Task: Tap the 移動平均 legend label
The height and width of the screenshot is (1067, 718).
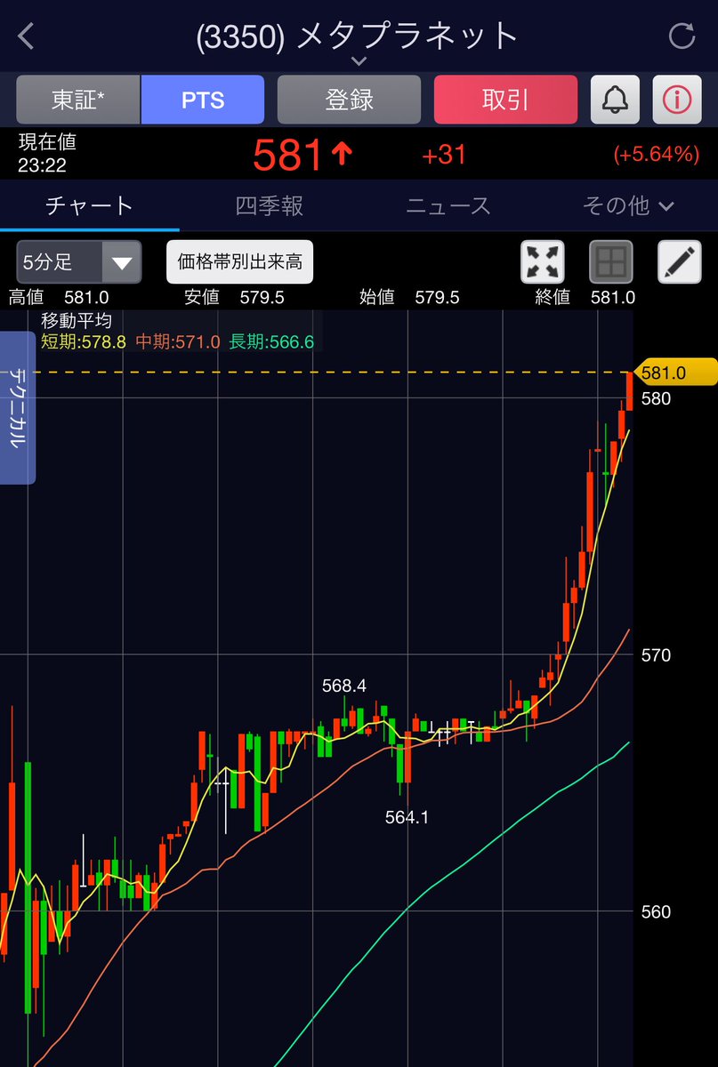Action: 76,321
